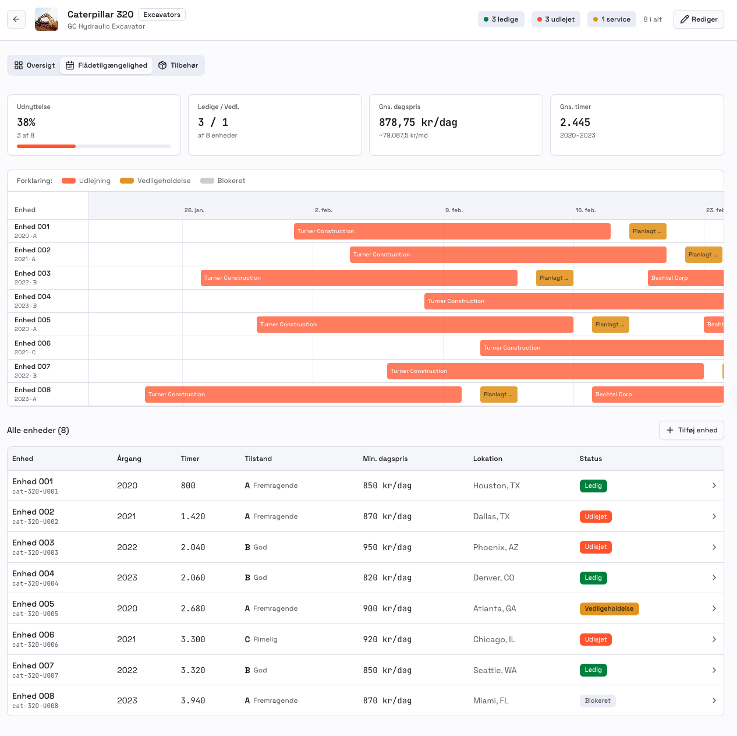Click the Vedligeholdelse legend color swatch
The image size is (737, 736).
tap(127, 181)
